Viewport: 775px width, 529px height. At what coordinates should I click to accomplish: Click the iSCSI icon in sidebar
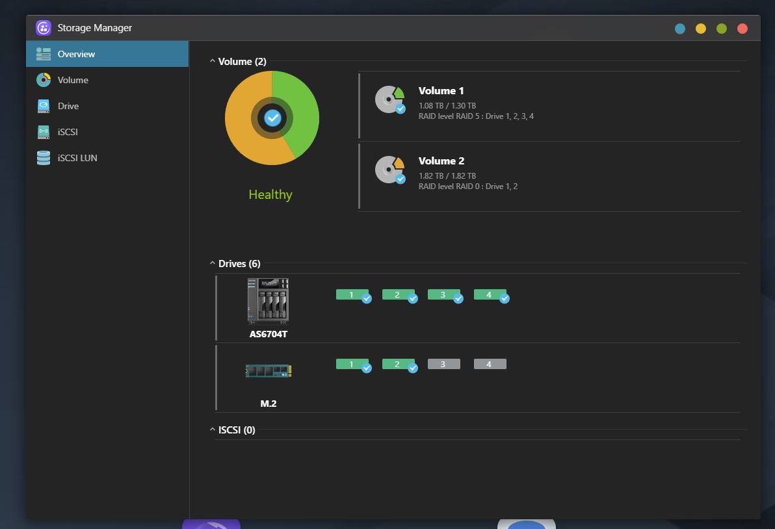tap(44, 132)
